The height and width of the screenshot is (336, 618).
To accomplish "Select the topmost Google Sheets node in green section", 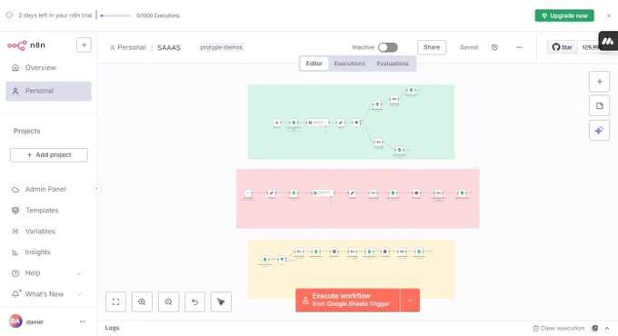I will 411,90.
